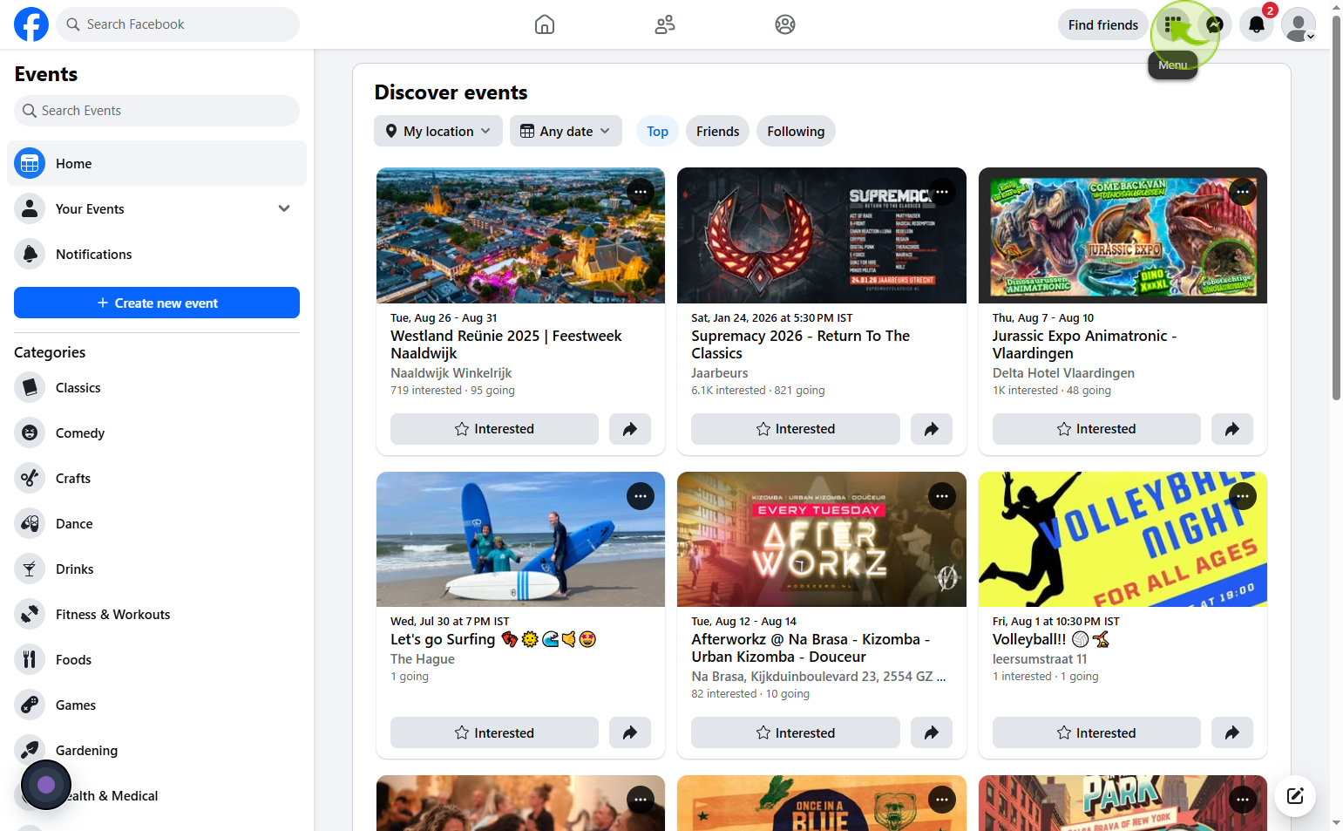The height and width of the screenshot is (831, 1343).
Task: Mark interested in Jurassic Expo Animatronic
Action: [1096, 429]
